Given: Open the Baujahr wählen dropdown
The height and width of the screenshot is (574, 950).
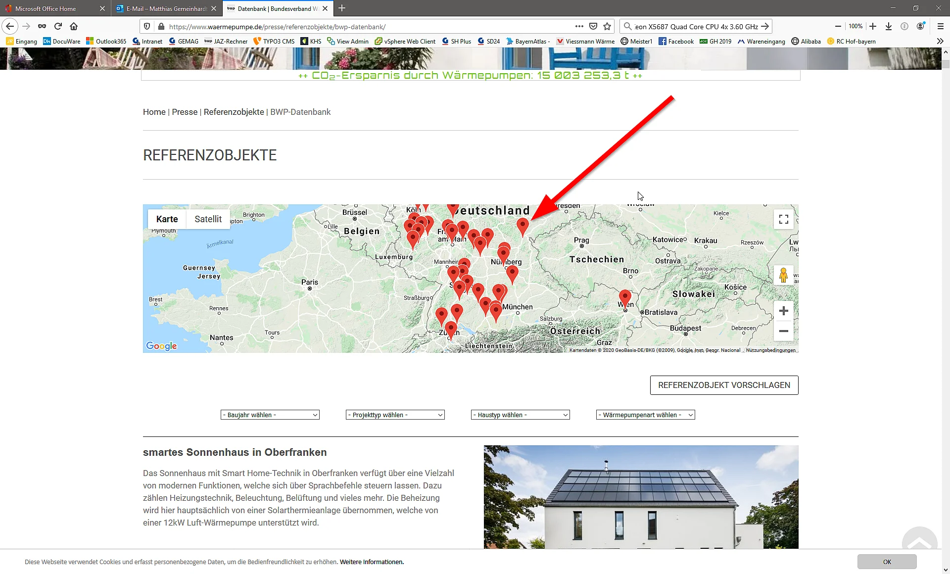Looking at the screenshot, I should coord(270,415).
